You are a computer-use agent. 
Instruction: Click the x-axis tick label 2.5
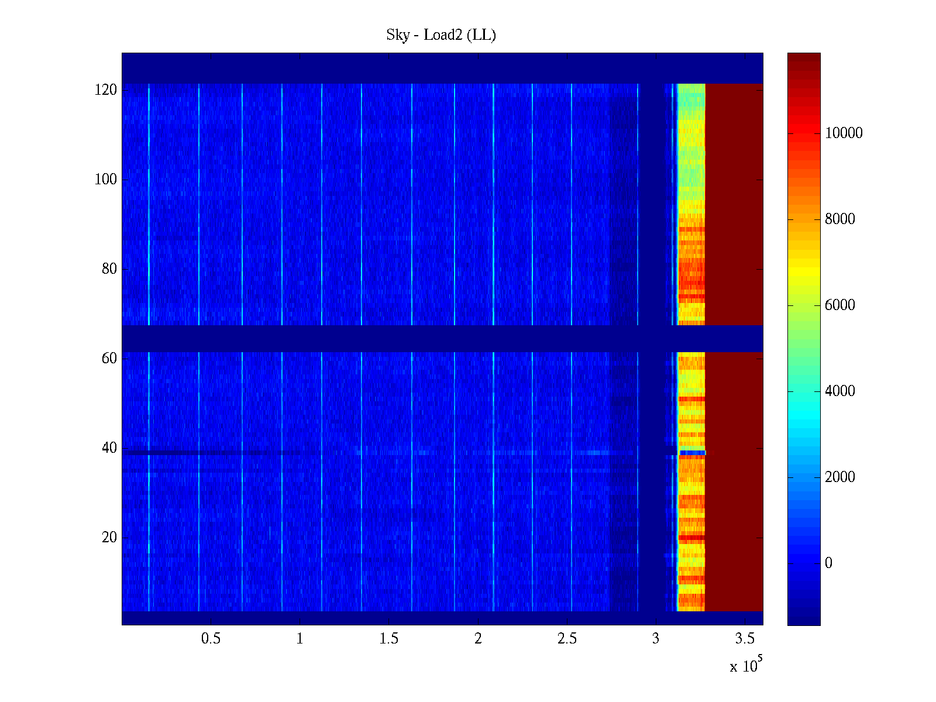click(567, 639)
